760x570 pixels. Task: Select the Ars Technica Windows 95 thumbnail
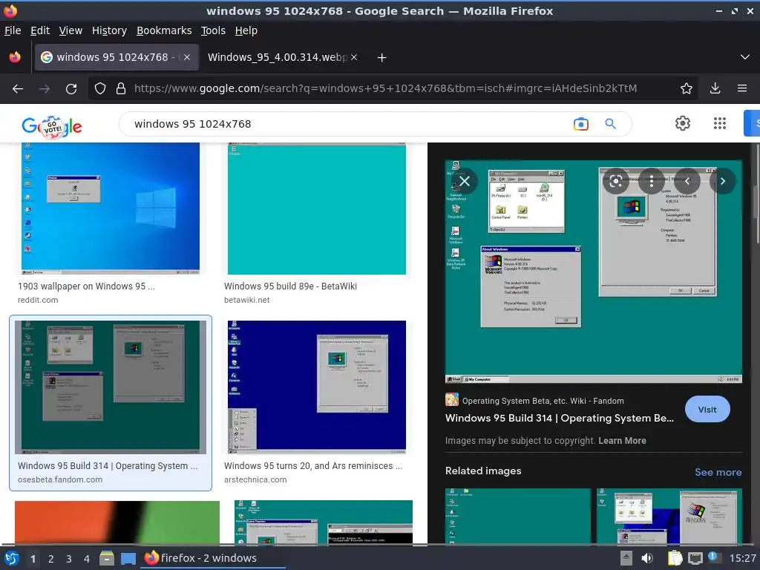tap(316, 387)
